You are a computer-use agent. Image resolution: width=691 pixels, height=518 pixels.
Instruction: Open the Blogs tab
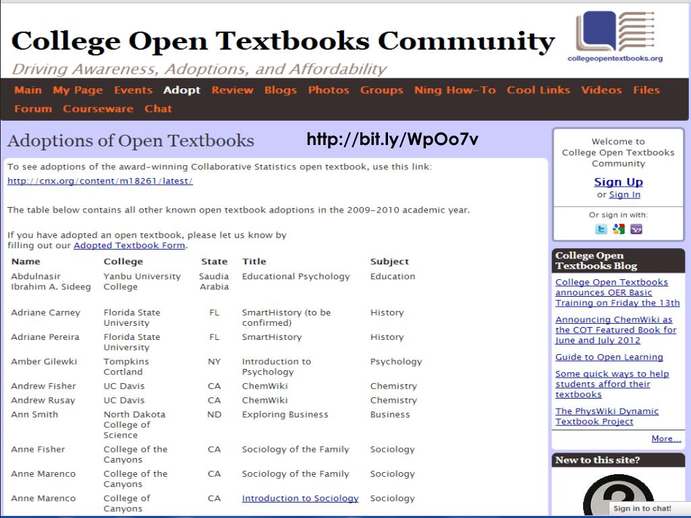(281, 90)
